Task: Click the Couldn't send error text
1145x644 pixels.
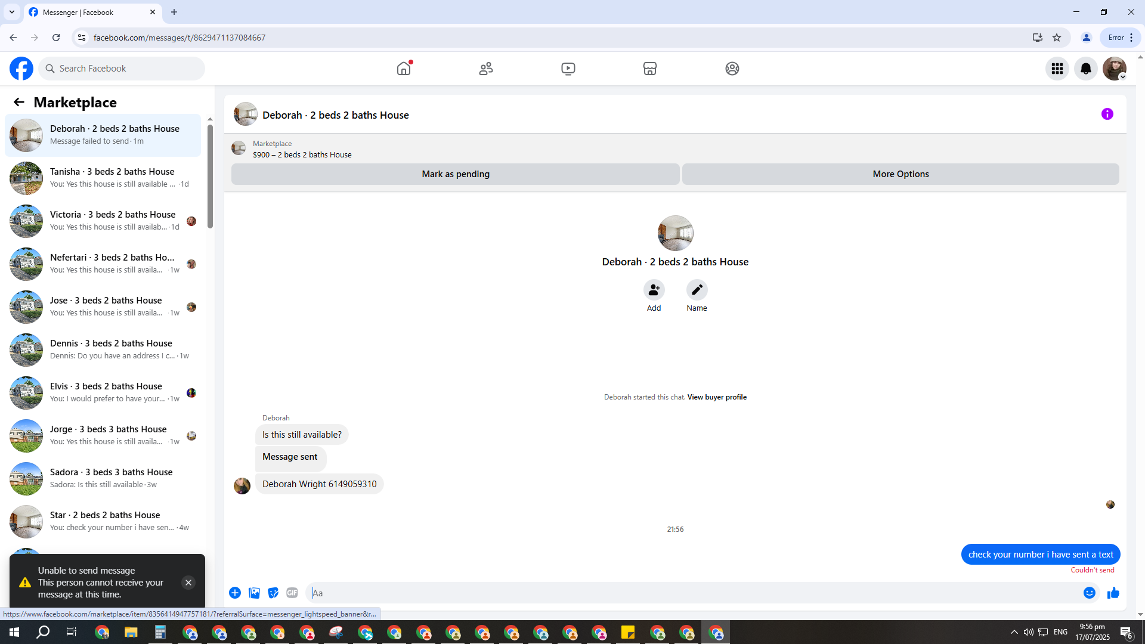Action: (x=1093, y=570)
